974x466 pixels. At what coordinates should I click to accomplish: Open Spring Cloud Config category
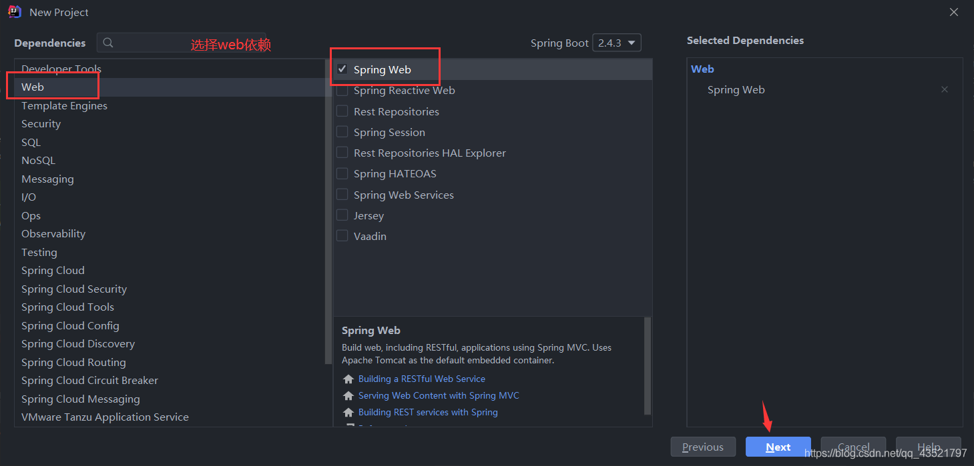pyautogui.click(x=170, y=325)
